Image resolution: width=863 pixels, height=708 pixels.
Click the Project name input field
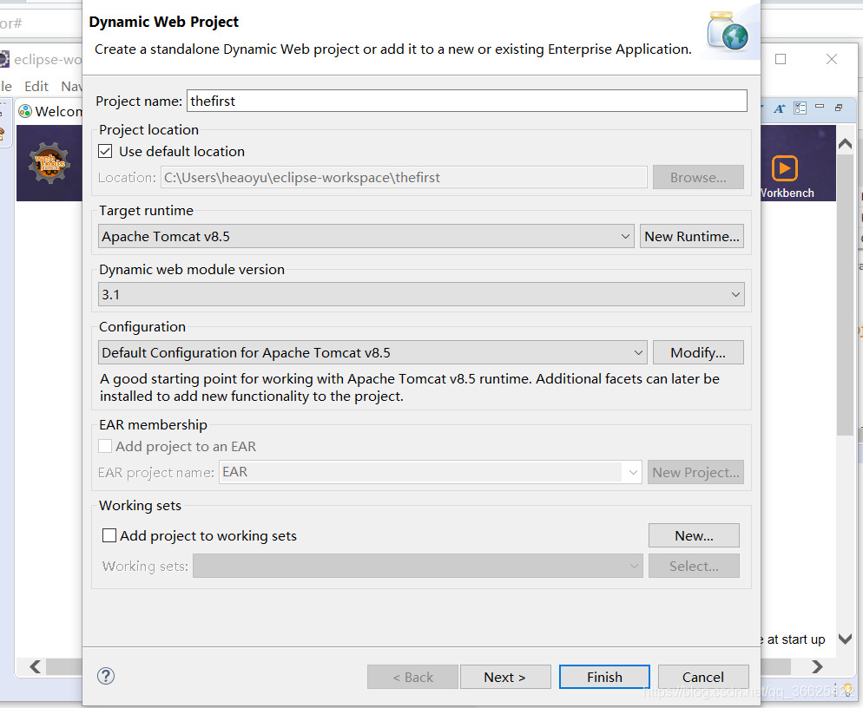coord(467,101)
